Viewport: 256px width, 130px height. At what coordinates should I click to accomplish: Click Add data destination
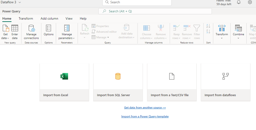click(127, 32)
